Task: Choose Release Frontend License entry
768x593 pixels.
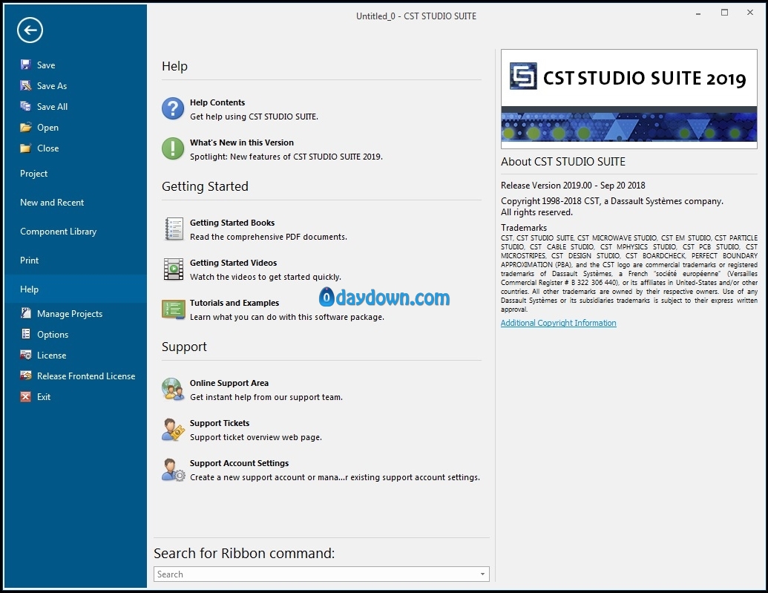Action: [x=86, y=376]
